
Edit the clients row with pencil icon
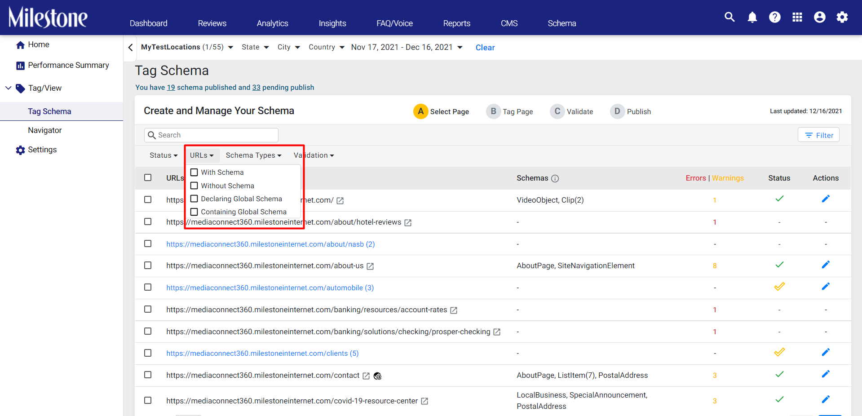(x=826, y=352)
